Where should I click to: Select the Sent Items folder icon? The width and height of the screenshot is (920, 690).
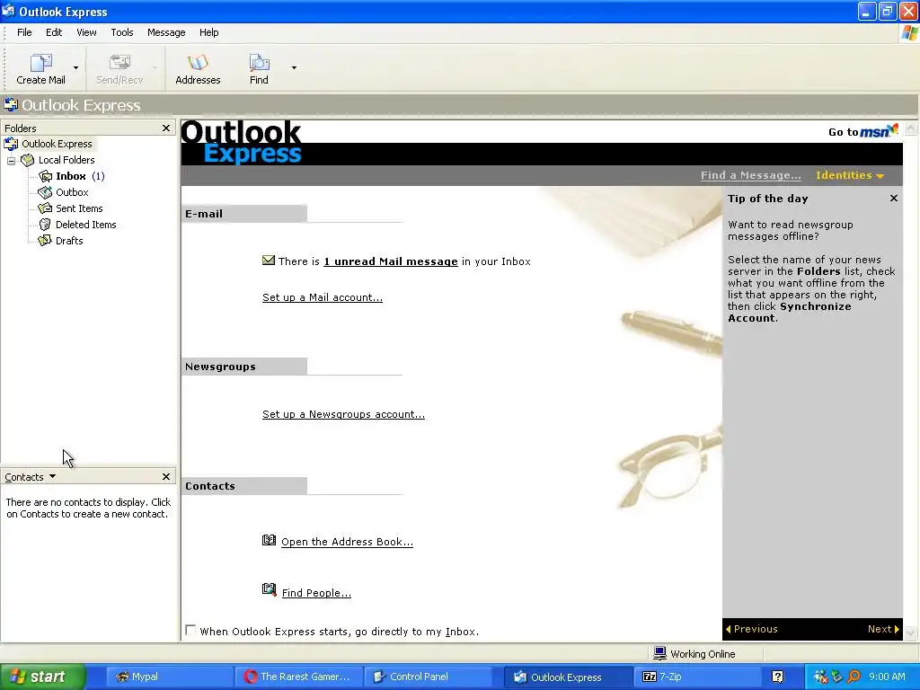(45, 208)
